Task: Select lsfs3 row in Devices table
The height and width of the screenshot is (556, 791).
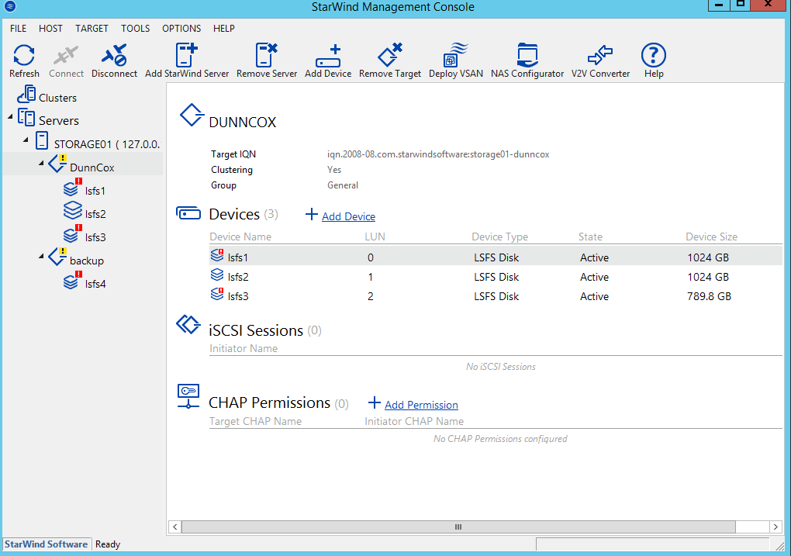Action: tap(496, 296)
